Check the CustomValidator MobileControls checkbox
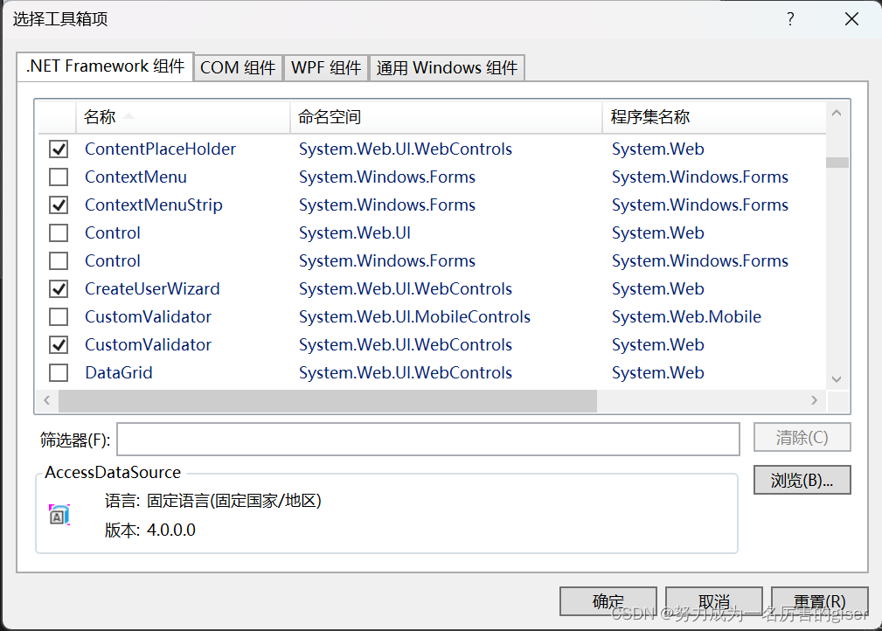This screenshot has width=882, height=631. [59, 316]
